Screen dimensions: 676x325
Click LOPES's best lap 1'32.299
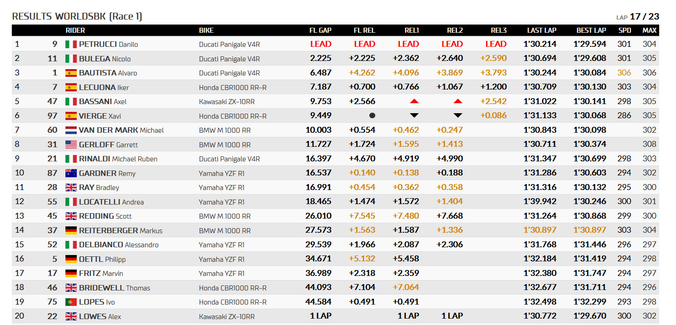tap(590, 302)
